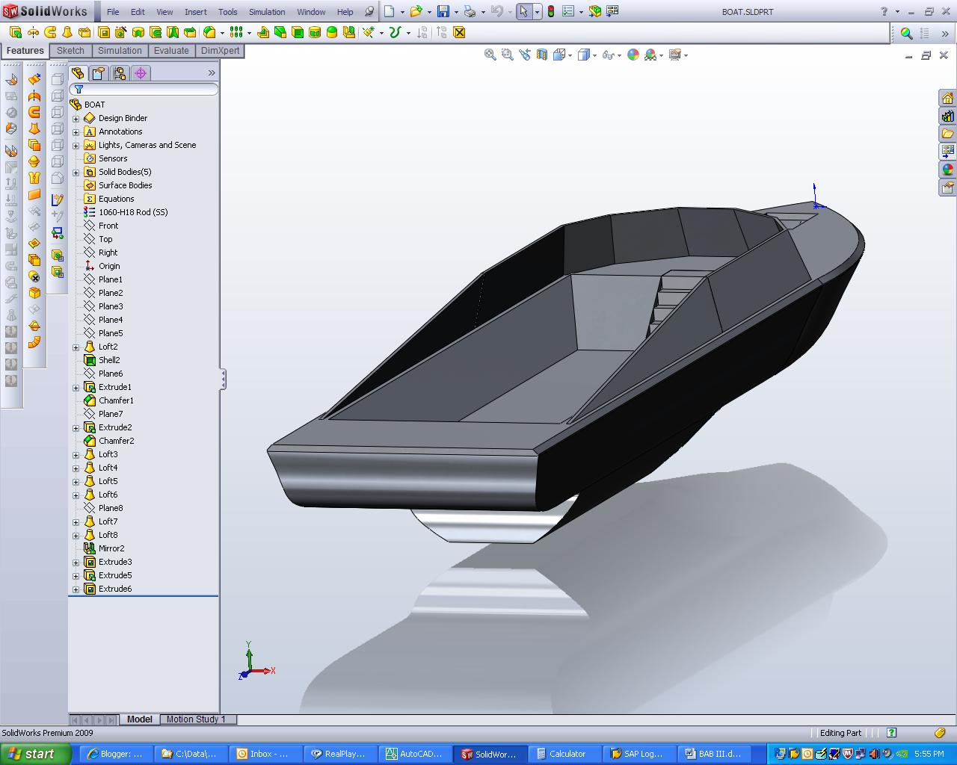Open the Motion Study 1 view

(197, 719)
